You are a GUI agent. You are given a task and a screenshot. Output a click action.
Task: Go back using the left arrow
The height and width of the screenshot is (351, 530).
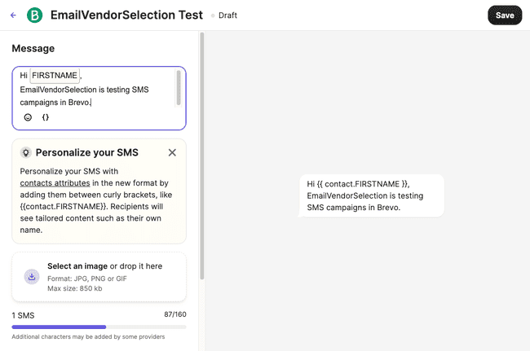13,15
